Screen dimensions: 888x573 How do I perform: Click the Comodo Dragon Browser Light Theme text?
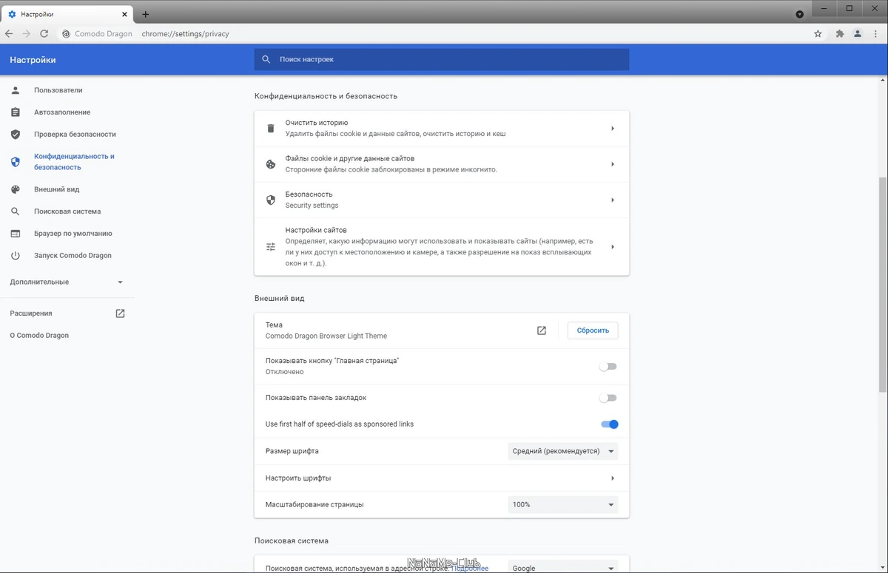click(326, 336)
